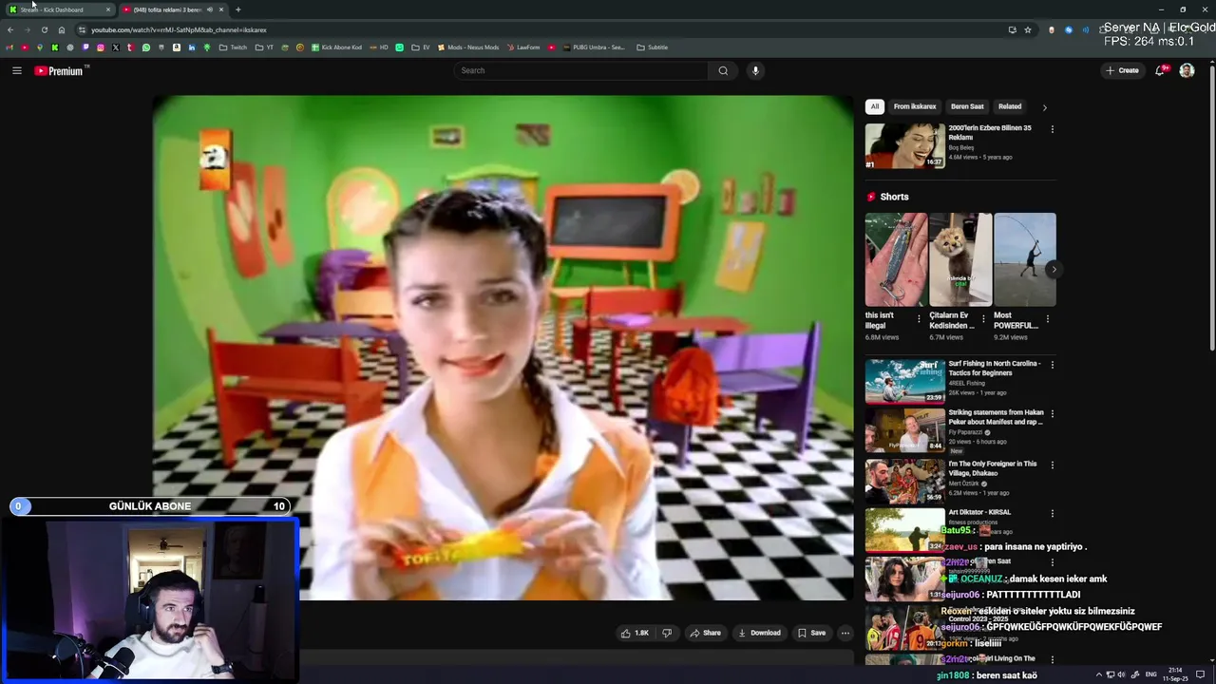The image size is (1216, 684).
Task: Open Gmail bookmark icon
Action: coord(9,47)
